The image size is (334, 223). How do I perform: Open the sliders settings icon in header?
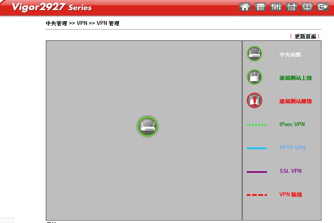click(276, 7)
